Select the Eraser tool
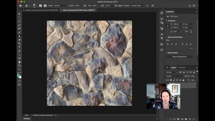 click(19, 40)
